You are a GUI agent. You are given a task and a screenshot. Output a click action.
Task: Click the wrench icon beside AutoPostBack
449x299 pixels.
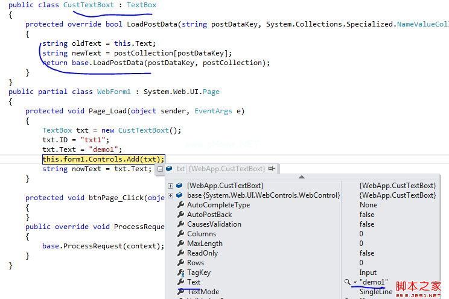click(180, 215)
